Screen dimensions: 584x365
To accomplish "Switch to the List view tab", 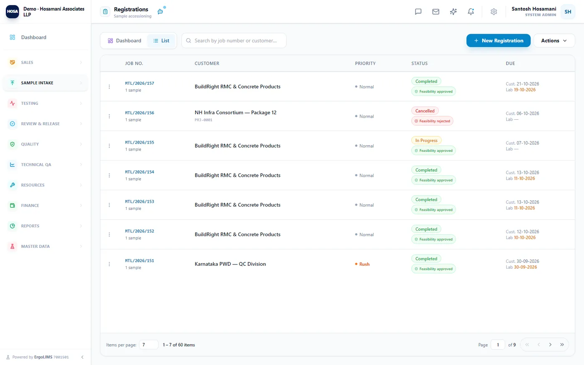I will point(161,40).
